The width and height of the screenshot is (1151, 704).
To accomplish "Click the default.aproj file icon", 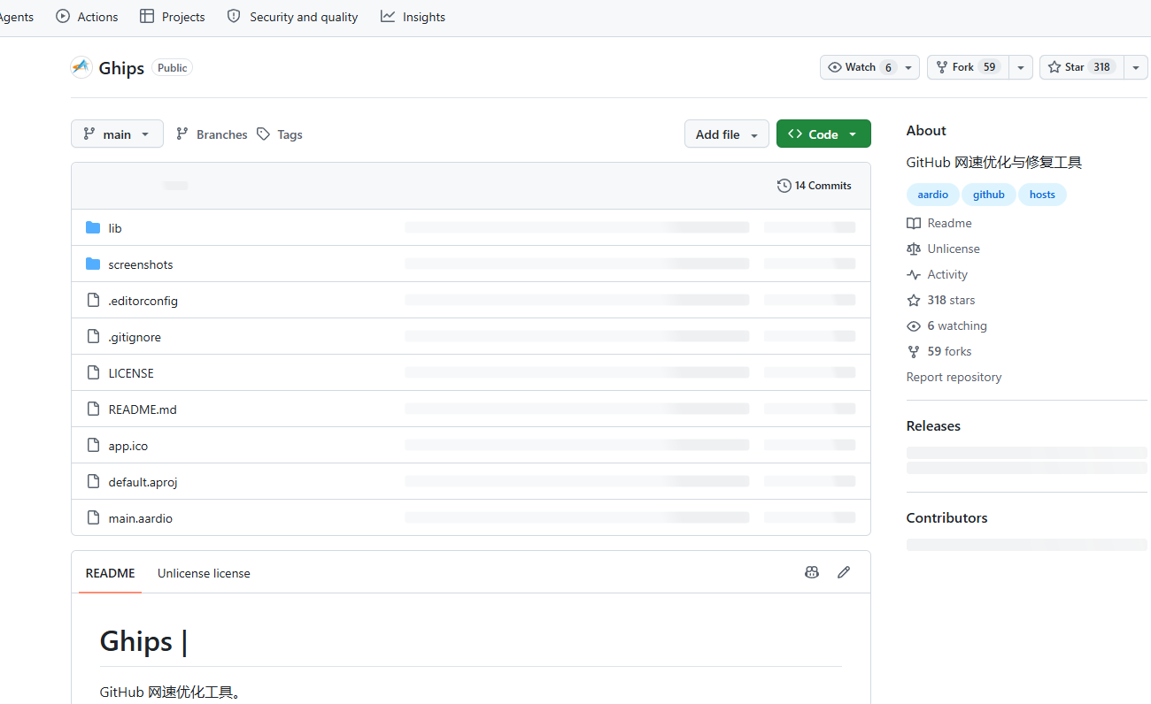I will click(93, 482).
